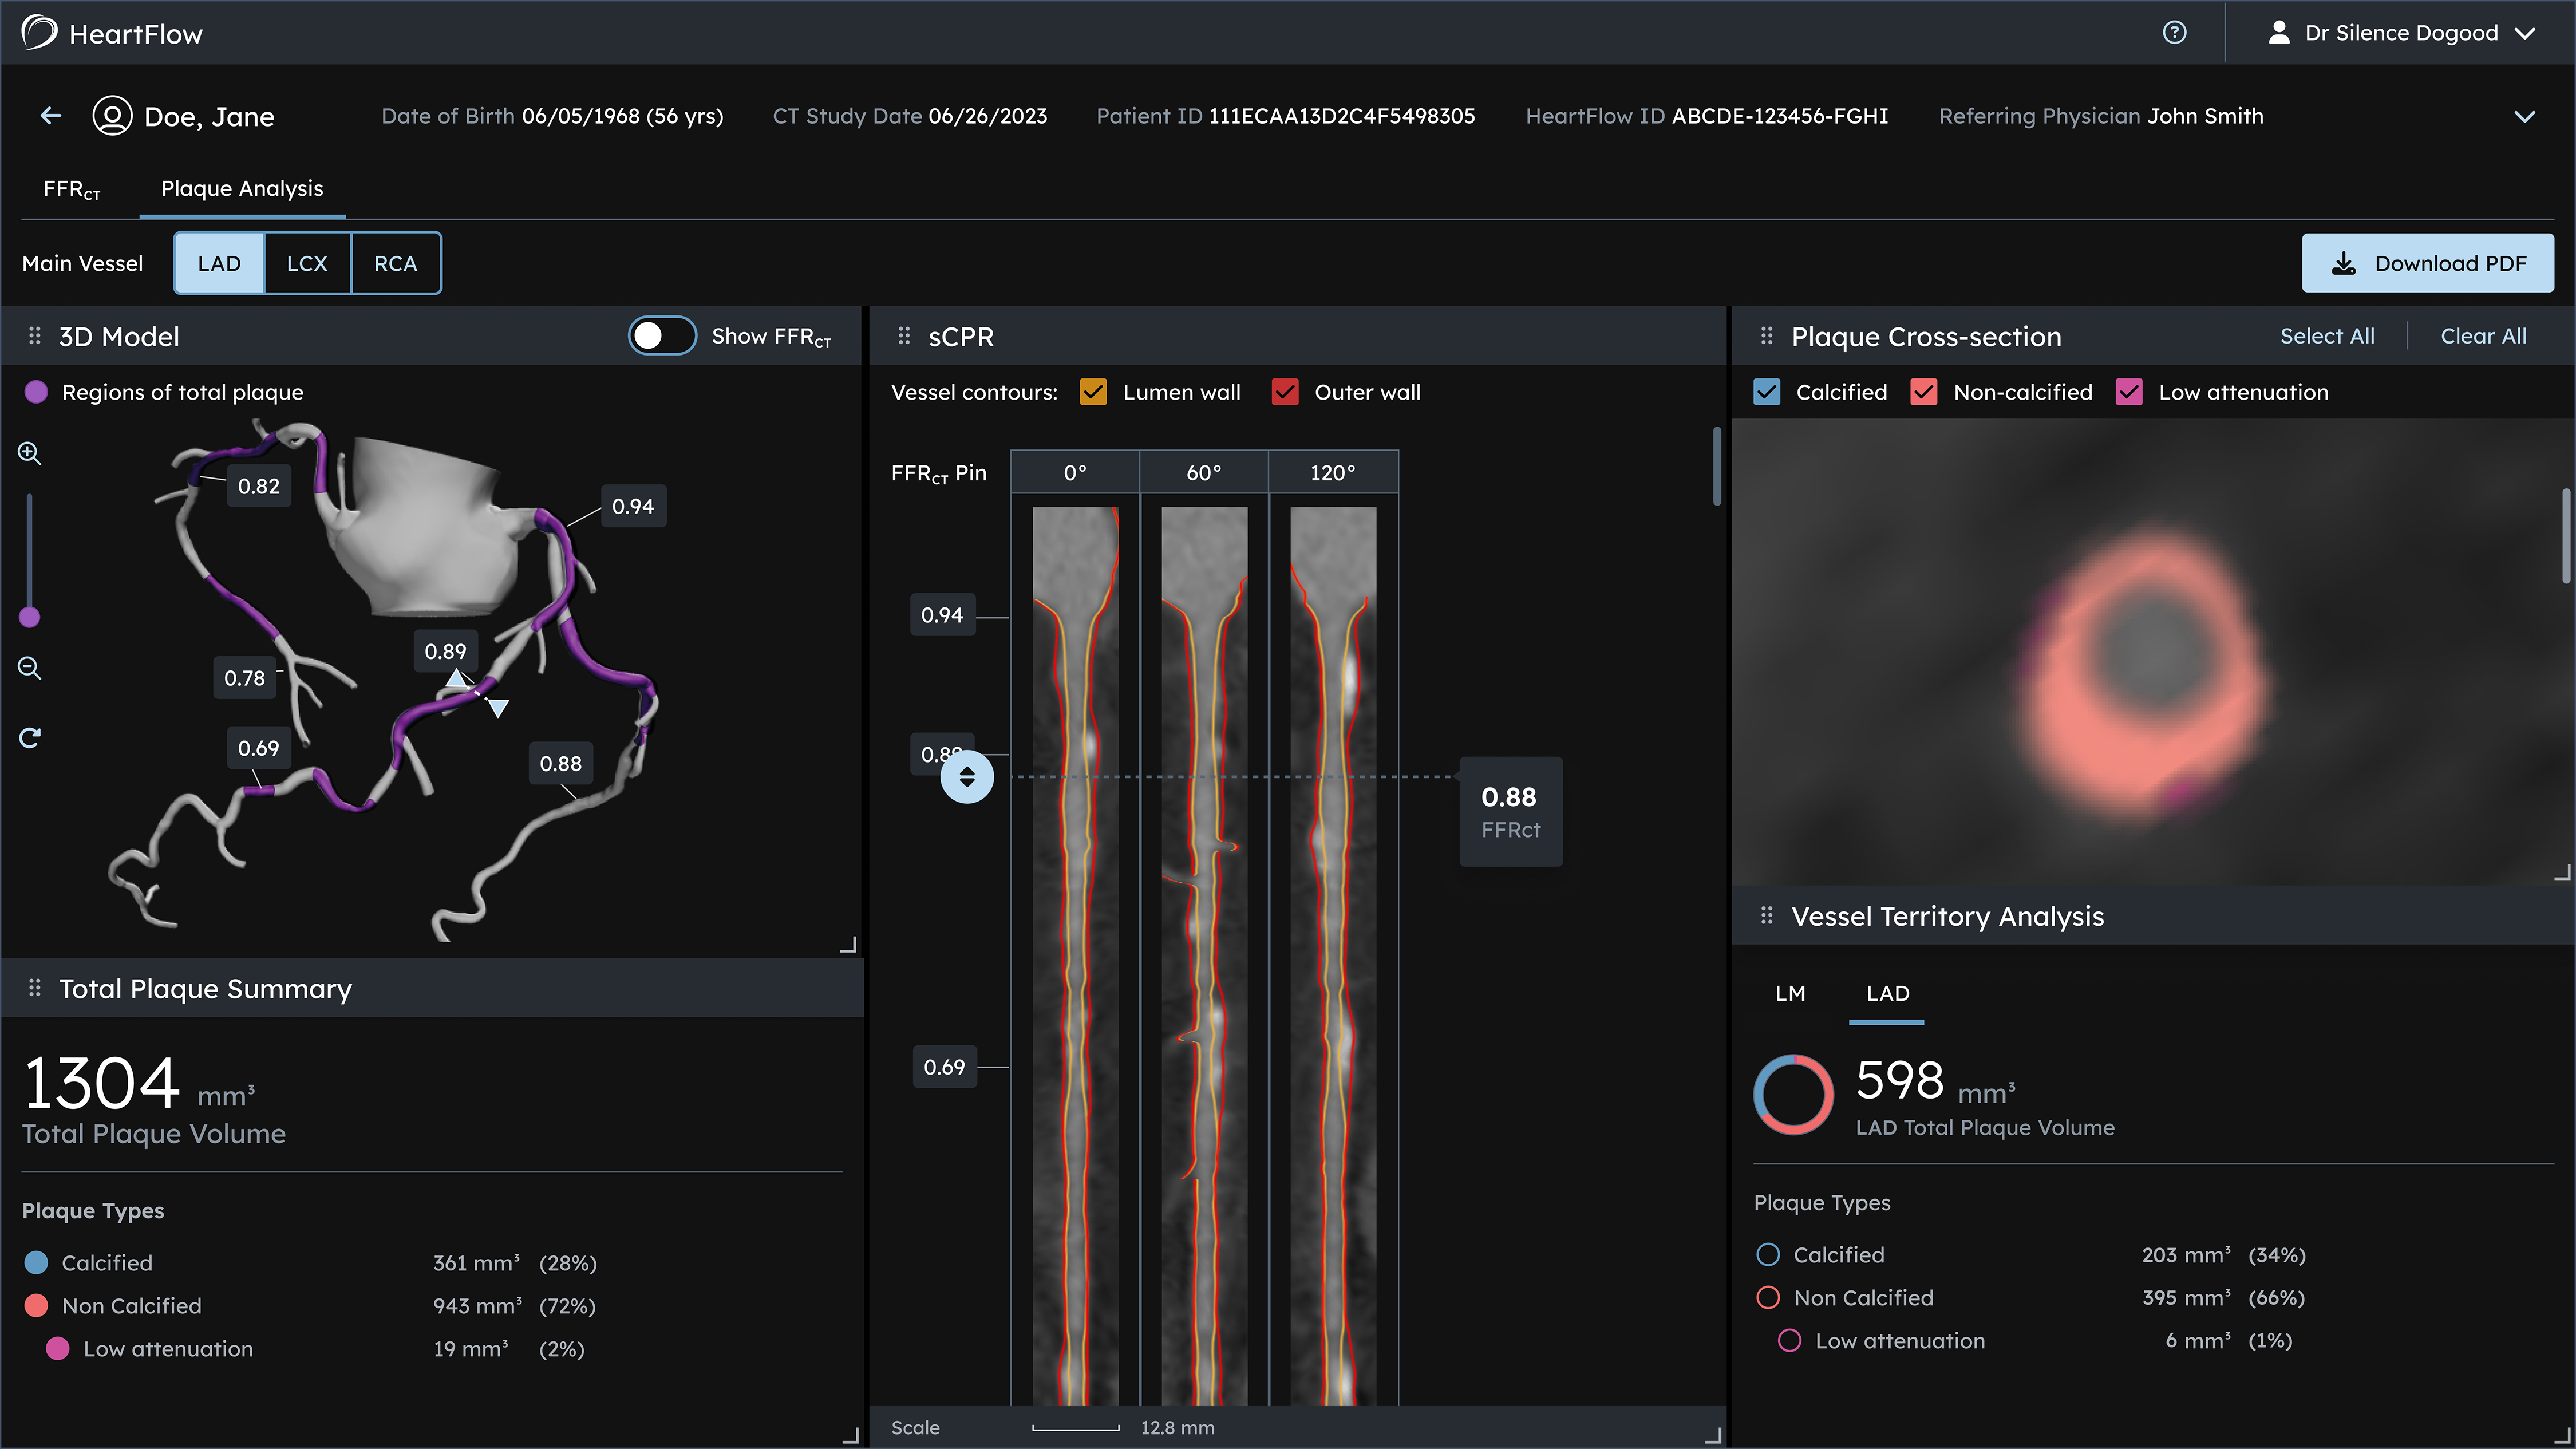2576x1449 pixels.
Task: Uncheck the Low attenuation checkbox
Action: point(2129,392)
